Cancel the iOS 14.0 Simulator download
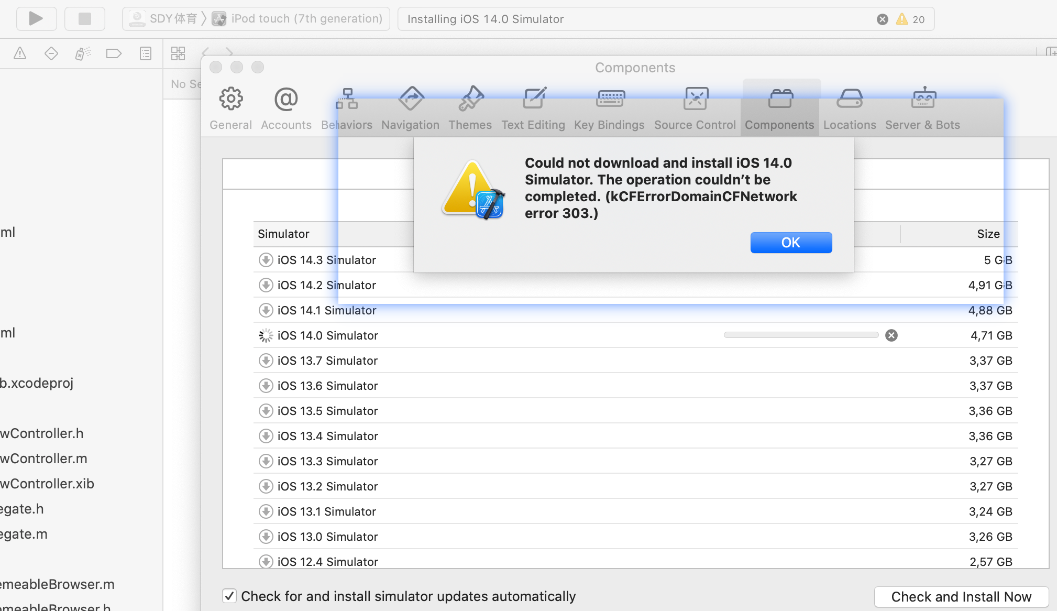The image size is (1057, 611). [x=891, y=335]
